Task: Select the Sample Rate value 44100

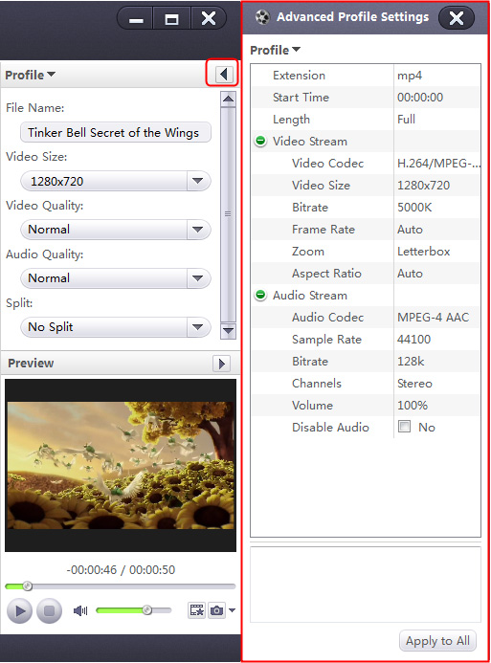Action: tap(413, 339)
